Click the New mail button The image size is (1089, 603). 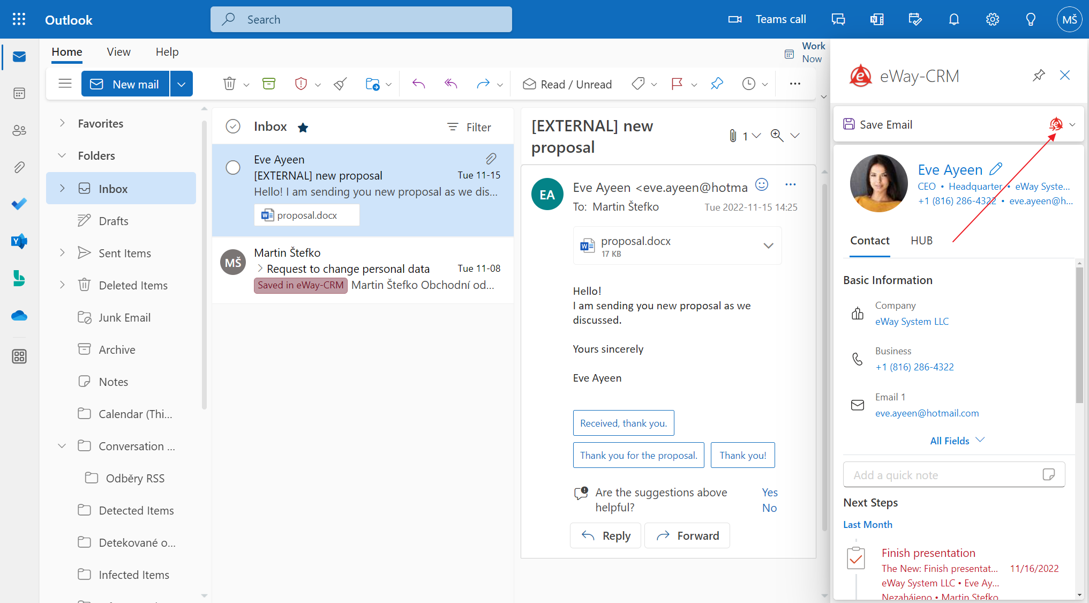tap(125, 84)
